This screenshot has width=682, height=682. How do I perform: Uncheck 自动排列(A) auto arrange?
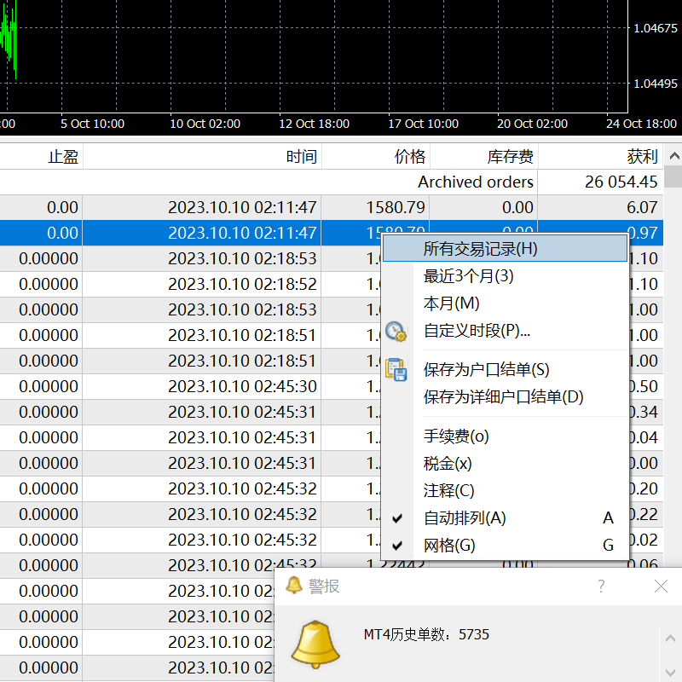[x=465, y=518]
